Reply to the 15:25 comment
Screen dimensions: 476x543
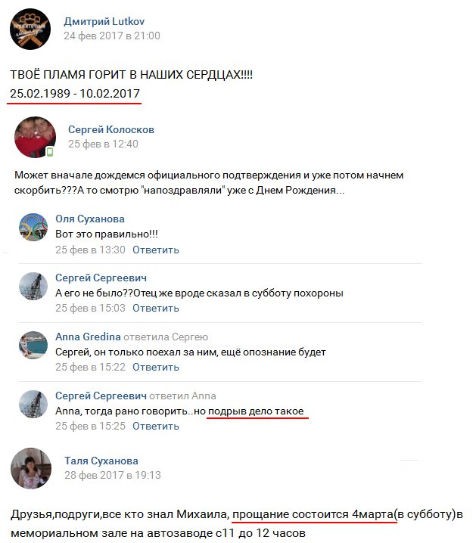pyautogui.click(x=156, y=426)
